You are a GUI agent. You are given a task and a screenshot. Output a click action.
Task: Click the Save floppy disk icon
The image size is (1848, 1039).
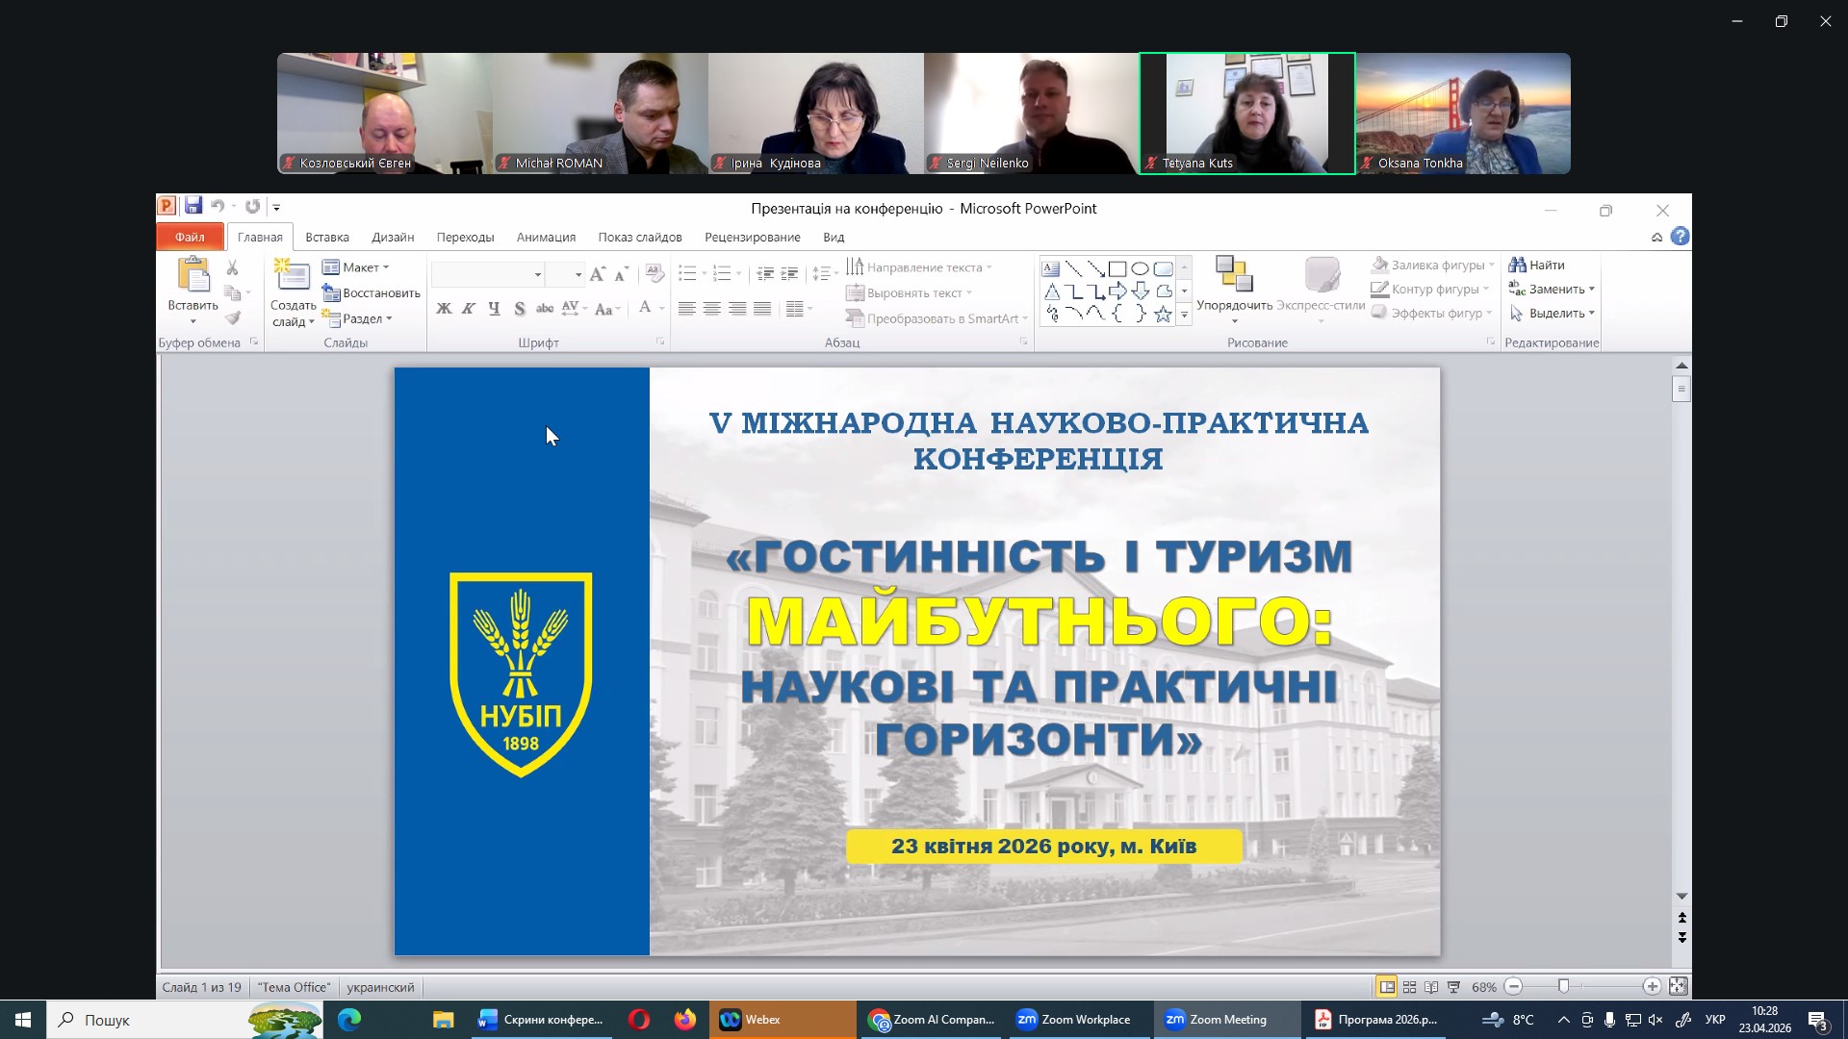193,206
